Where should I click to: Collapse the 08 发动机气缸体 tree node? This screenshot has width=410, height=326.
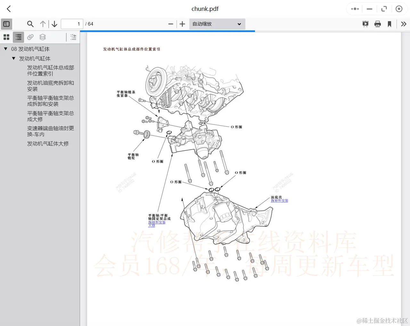click(x=5, y=49)
